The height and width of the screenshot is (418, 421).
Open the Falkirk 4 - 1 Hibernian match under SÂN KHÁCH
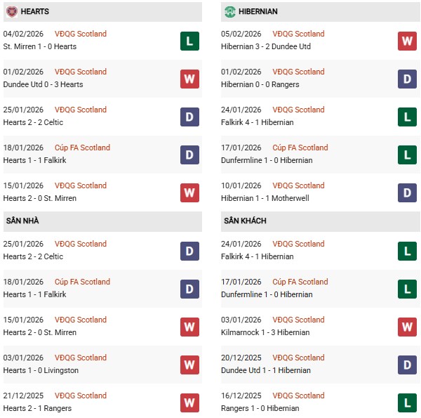[259, 256]
